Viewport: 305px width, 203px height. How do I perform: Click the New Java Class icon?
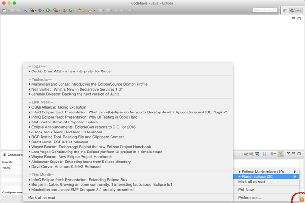[71, 10]
